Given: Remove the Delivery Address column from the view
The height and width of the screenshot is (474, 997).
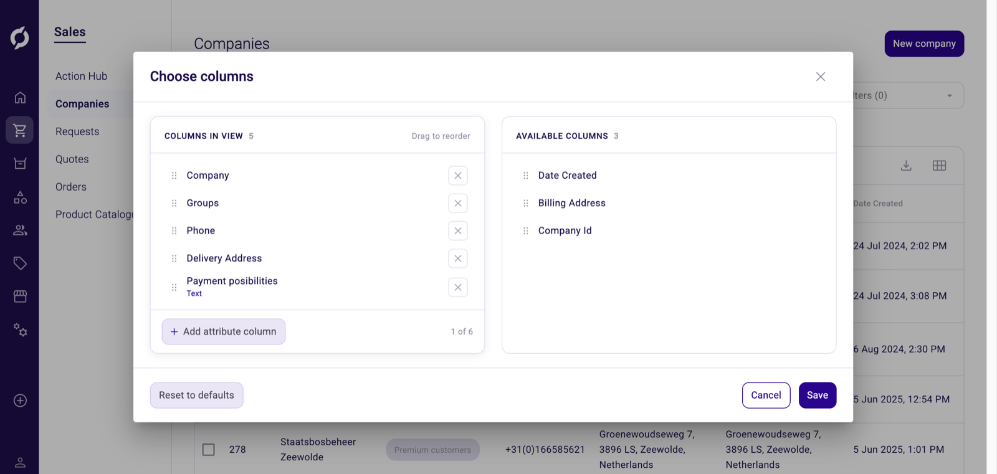Looking at the screenshot, I should click(x=458, y=258).
